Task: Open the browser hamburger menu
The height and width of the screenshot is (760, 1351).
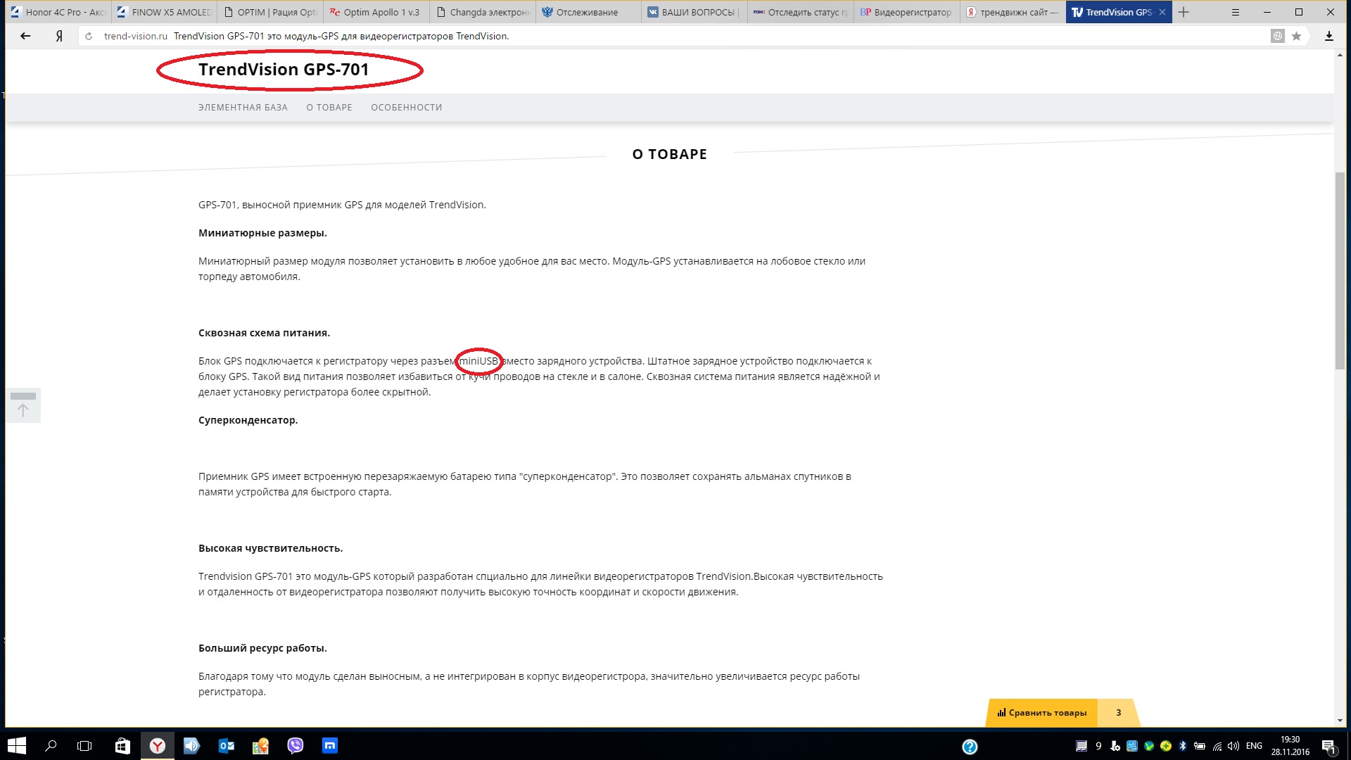Action: point(1235,12)
